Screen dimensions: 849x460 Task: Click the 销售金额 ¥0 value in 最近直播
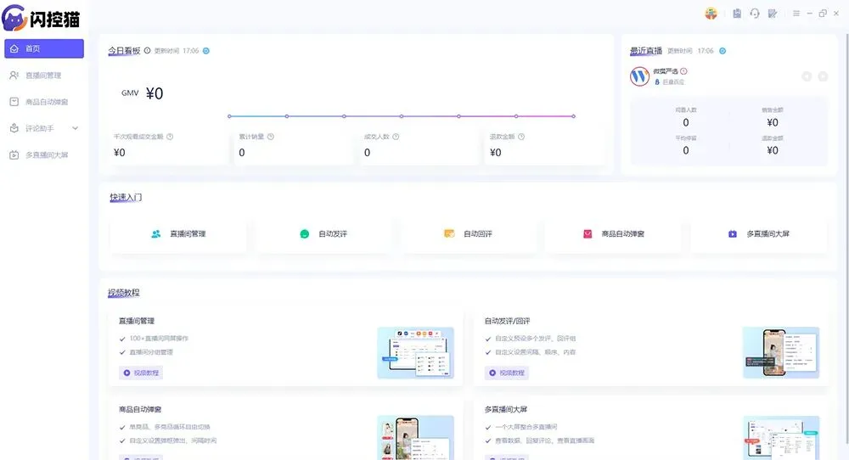773,123
